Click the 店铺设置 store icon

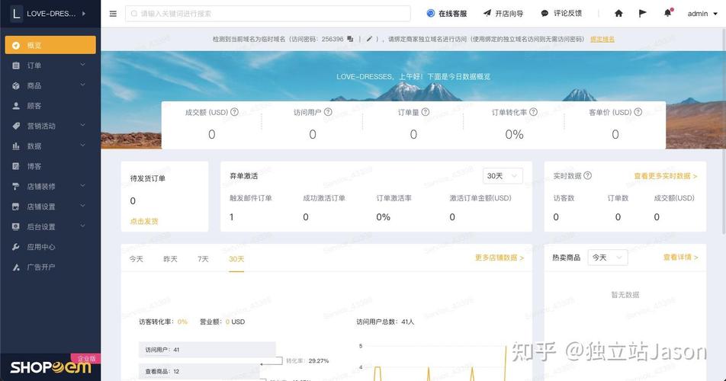coord(16,207)
